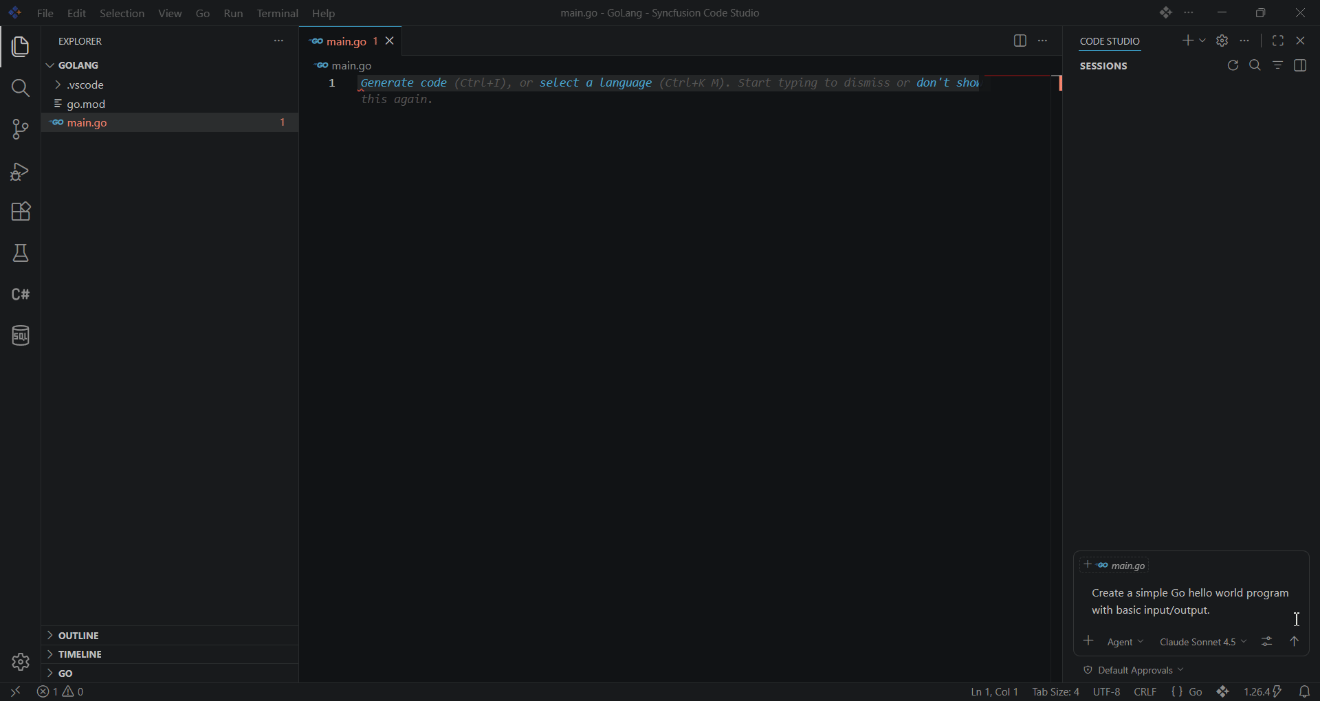Open chat tools configuration icon

1267,642
